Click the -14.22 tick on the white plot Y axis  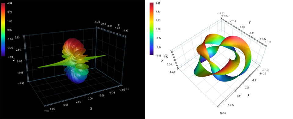(224, 16)
